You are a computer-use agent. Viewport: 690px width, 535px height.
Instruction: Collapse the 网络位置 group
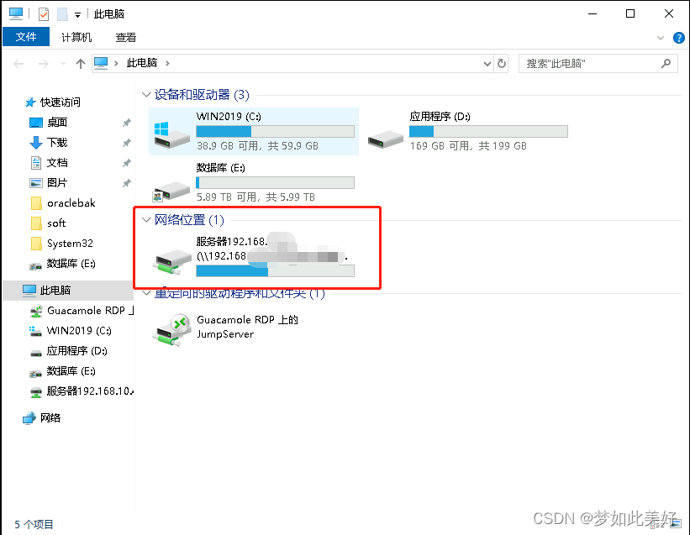[146, 220]
